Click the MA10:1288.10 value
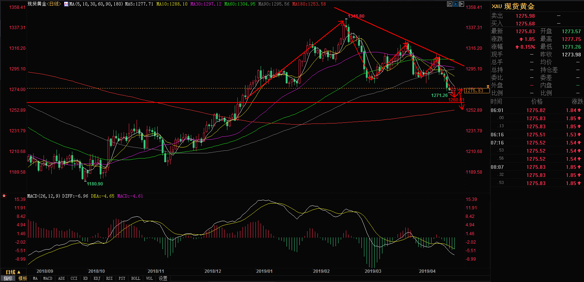This screenshot has width=584, height=282. pos(172,4)
